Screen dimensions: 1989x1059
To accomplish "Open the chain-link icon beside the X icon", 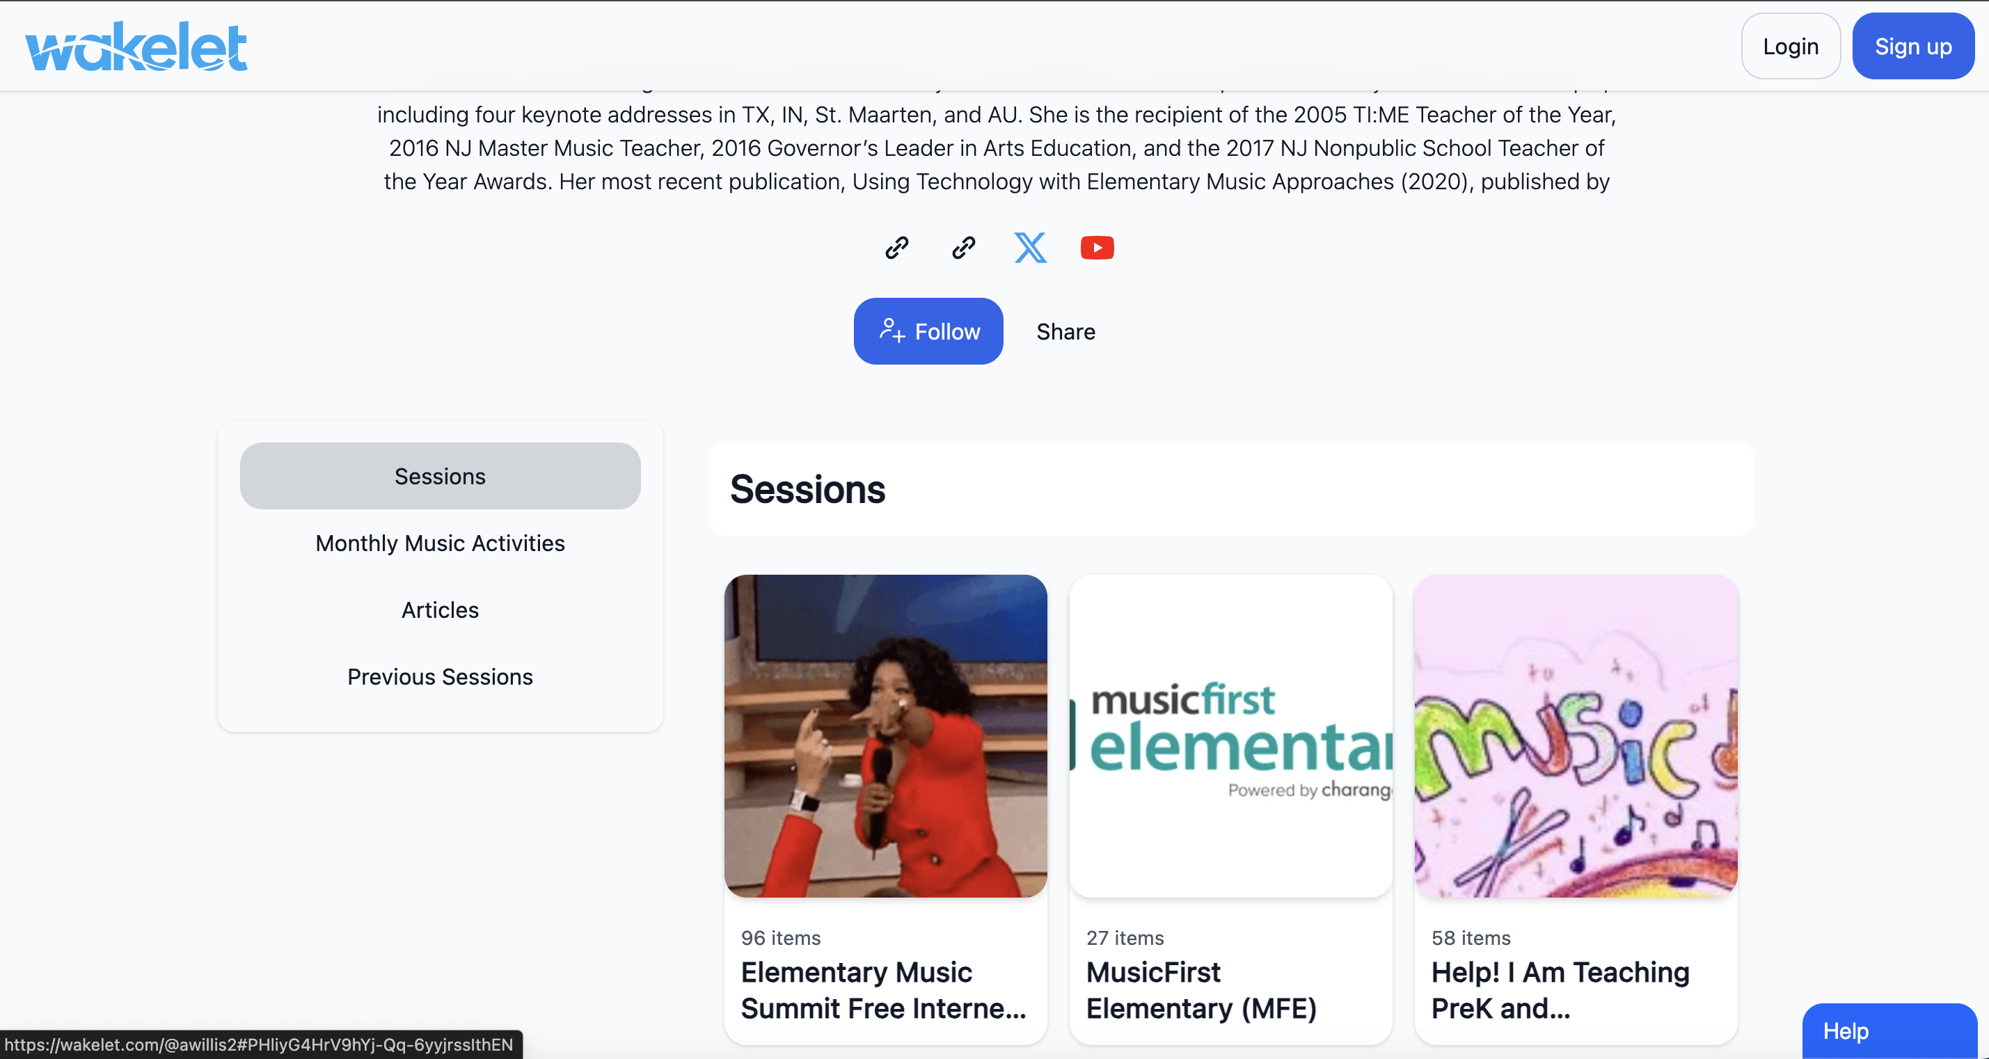I will [x=964, y=248].
